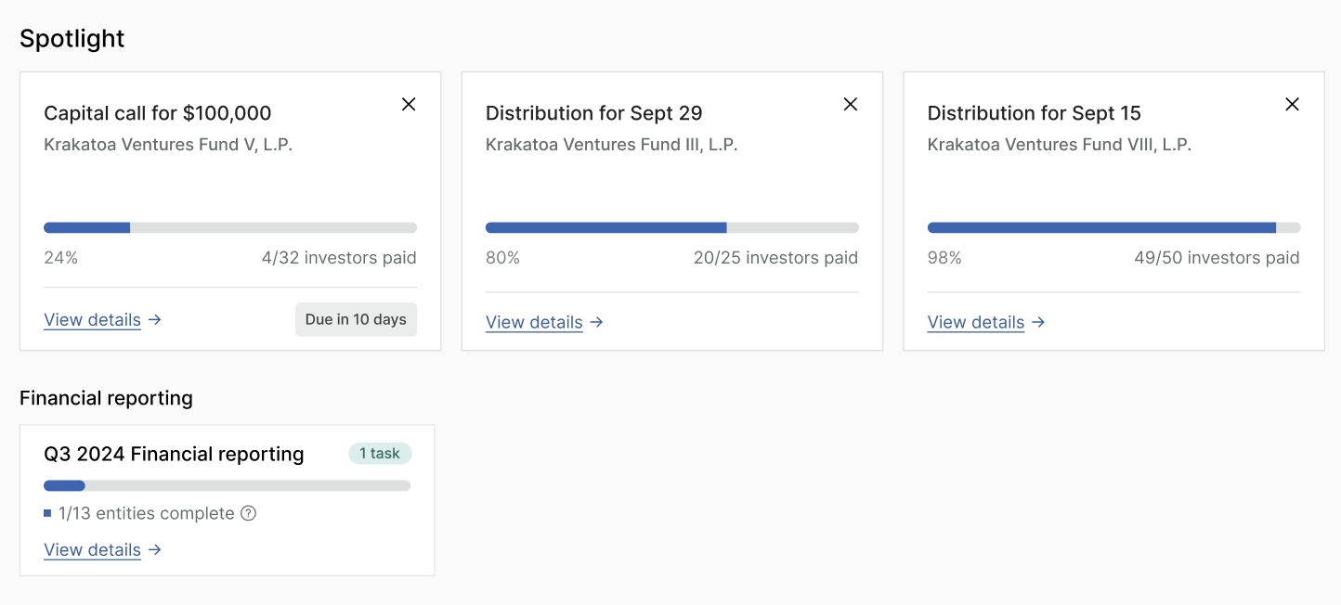This screenshot has height=605, width=1341.
Task: Open View details for the capital call
Action: 92,320
